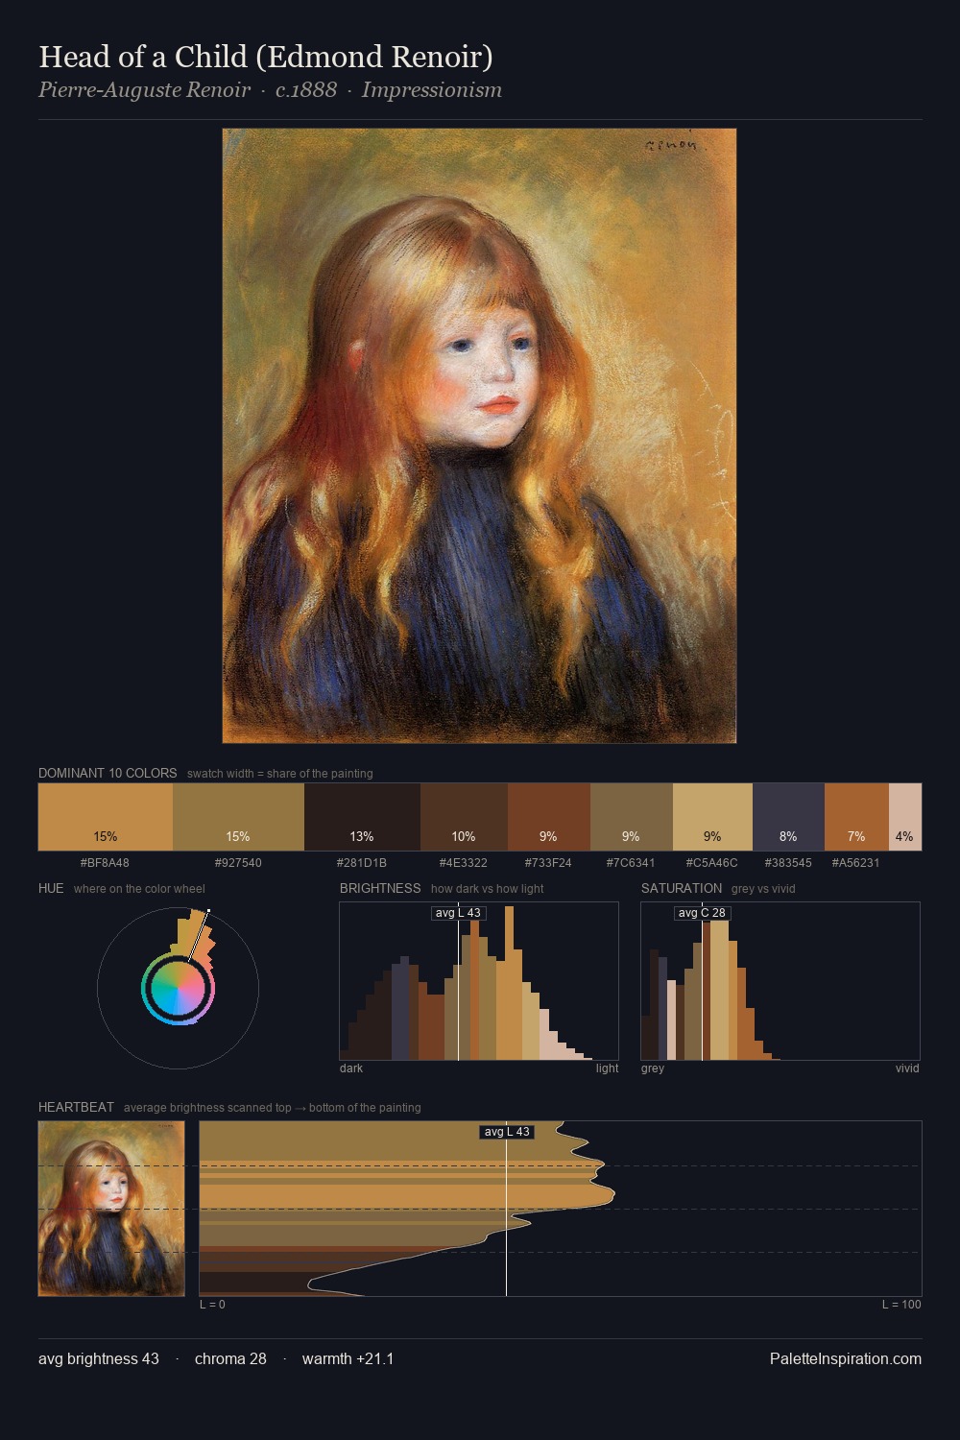
Task: Click the Pierre-Auguste Renoir artist name
Action: 144,90
